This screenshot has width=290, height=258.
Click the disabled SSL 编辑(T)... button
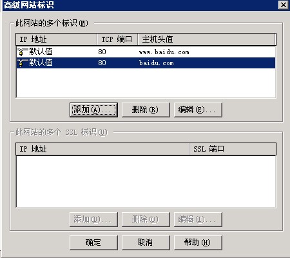click(x=198, y=219)
